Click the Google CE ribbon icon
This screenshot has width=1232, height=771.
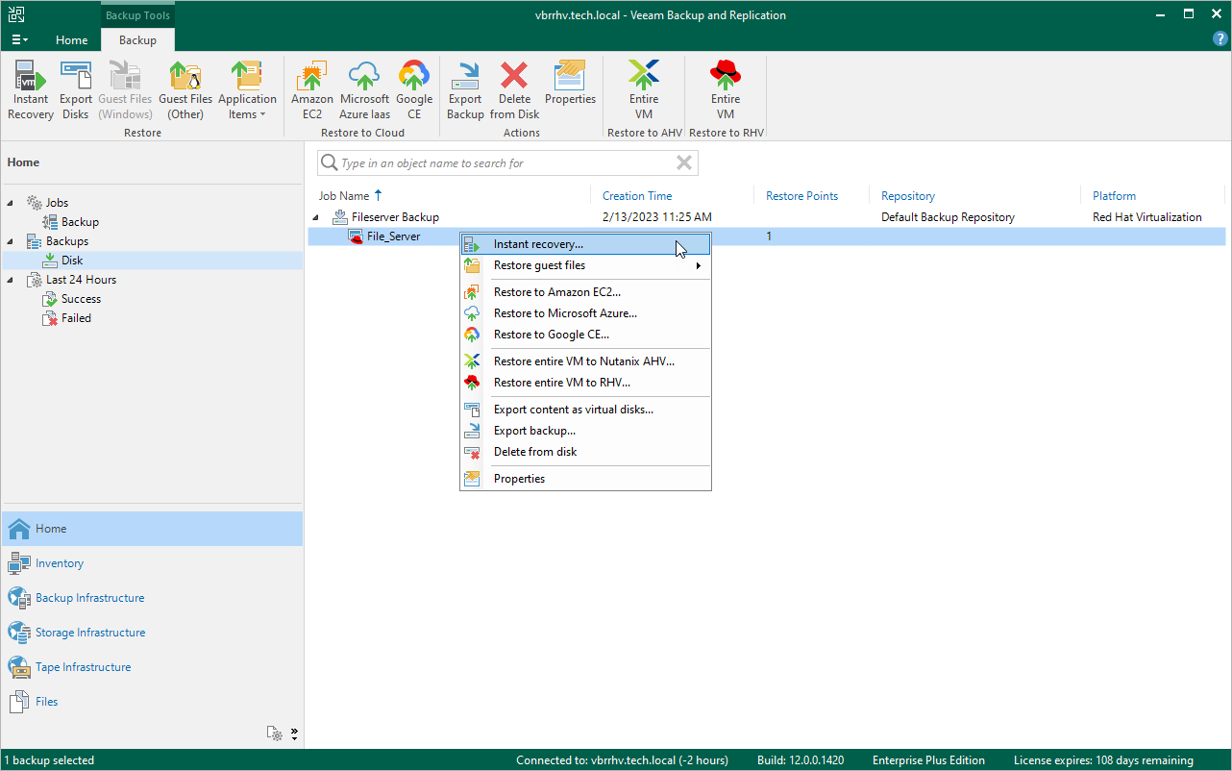(x=414, y=90)
